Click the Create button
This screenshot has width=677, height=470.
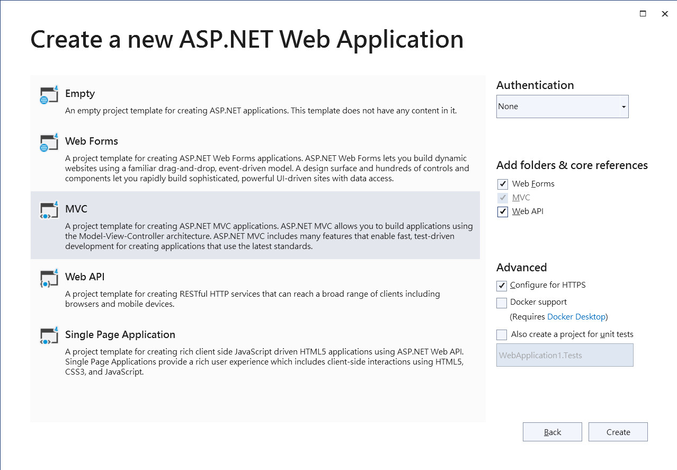coord(618,432)
